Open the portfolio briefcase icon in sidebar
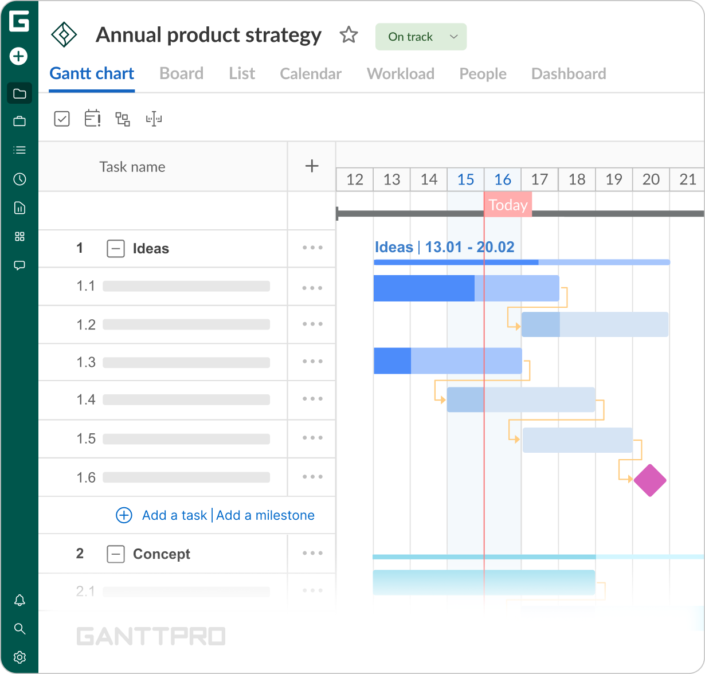The height and width of the screenshot is (674, 705). (x=19, y=121)
